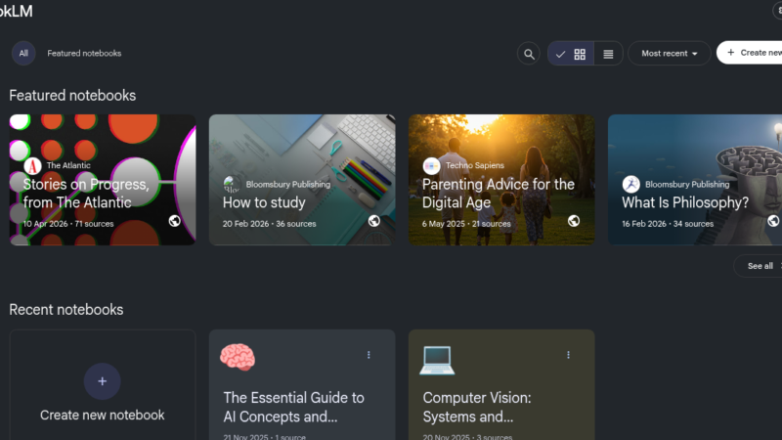Open Stories on Progress from The Atlantic notebook

[103, 180]
